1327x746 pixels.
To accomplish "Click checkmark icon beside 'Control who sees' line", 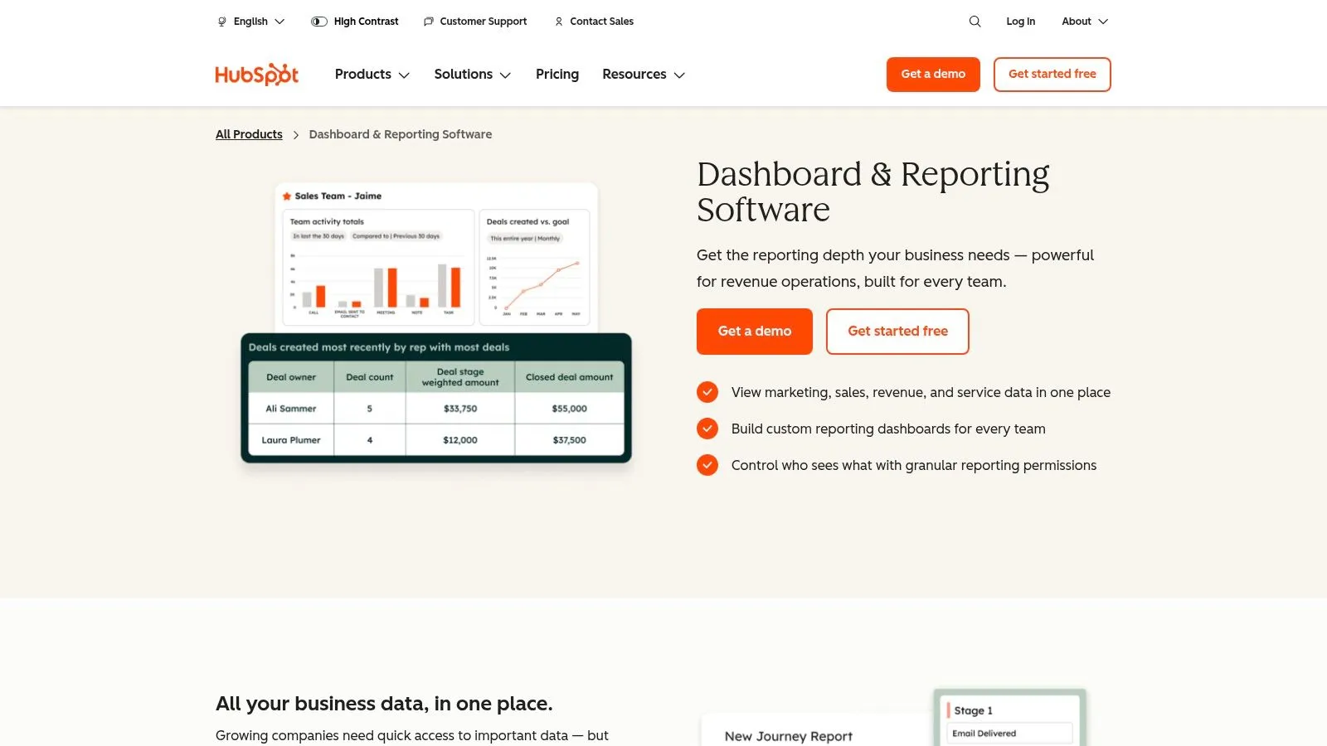I will point(707,465).
